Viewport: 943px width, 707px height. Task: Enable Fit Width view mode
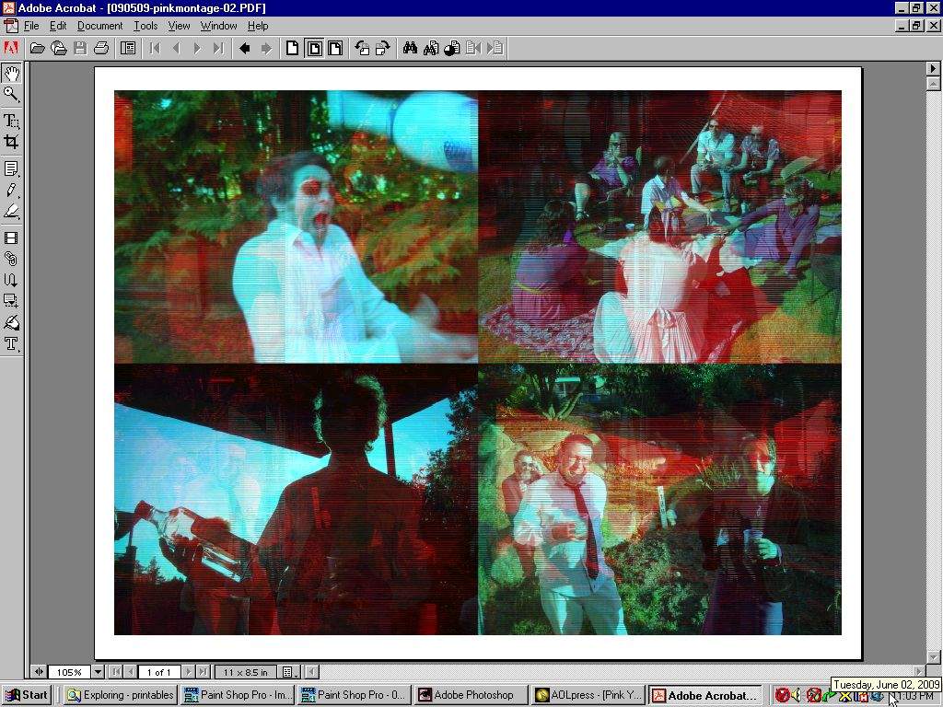(x=335, y=48)
